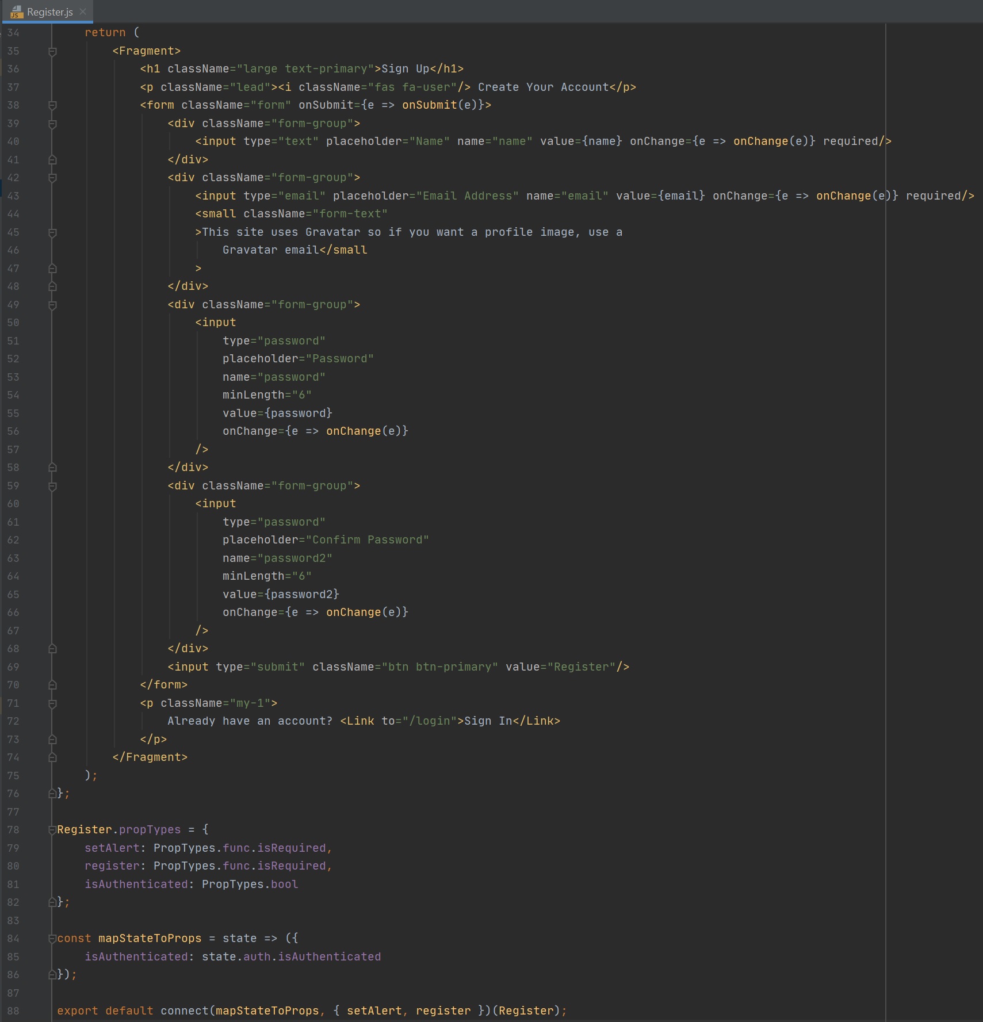Click the JS file icon on the Register.js tab
Screen dimensions: 983x1022
16,12
